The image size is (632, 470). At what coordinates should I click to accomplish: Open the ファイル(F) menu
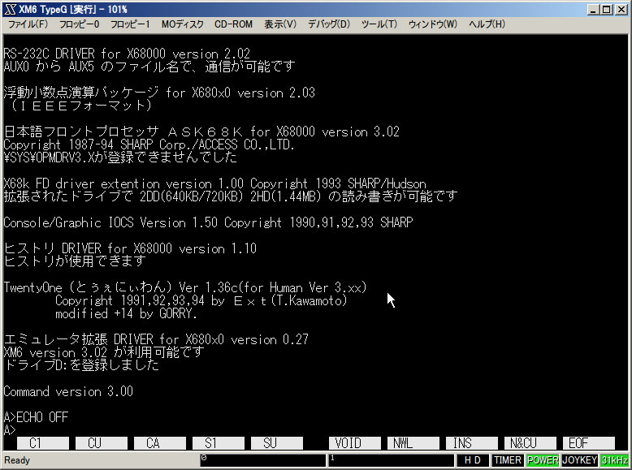coord(28,24)
